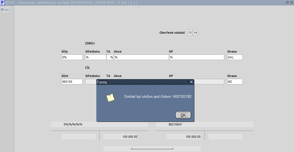The height and width of the screenshot is (152, 294).
Task: Focus the source TA field
Action: pyautogui.click(x=110, y=57)
